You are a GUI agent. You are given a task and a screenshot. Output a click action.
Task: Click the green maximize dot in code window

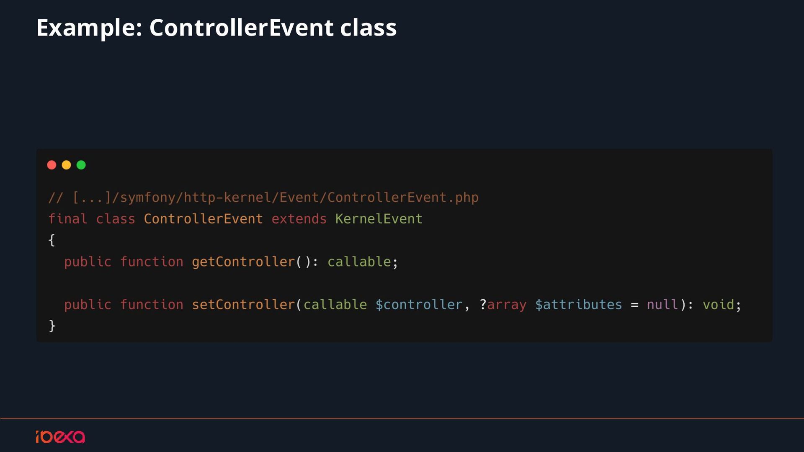coord(81,165)
